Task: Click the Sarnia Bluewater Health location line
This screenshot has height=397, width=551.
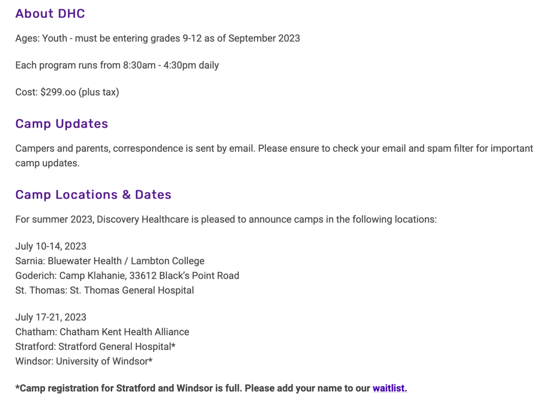Action: pyautogui.click(x=110, y=261)
